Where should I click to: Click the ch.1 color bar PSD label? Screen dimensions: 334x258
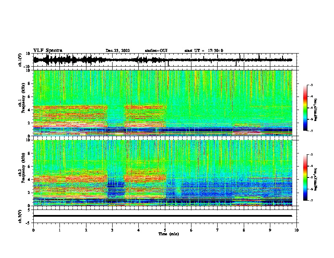[x=315, y=110]
